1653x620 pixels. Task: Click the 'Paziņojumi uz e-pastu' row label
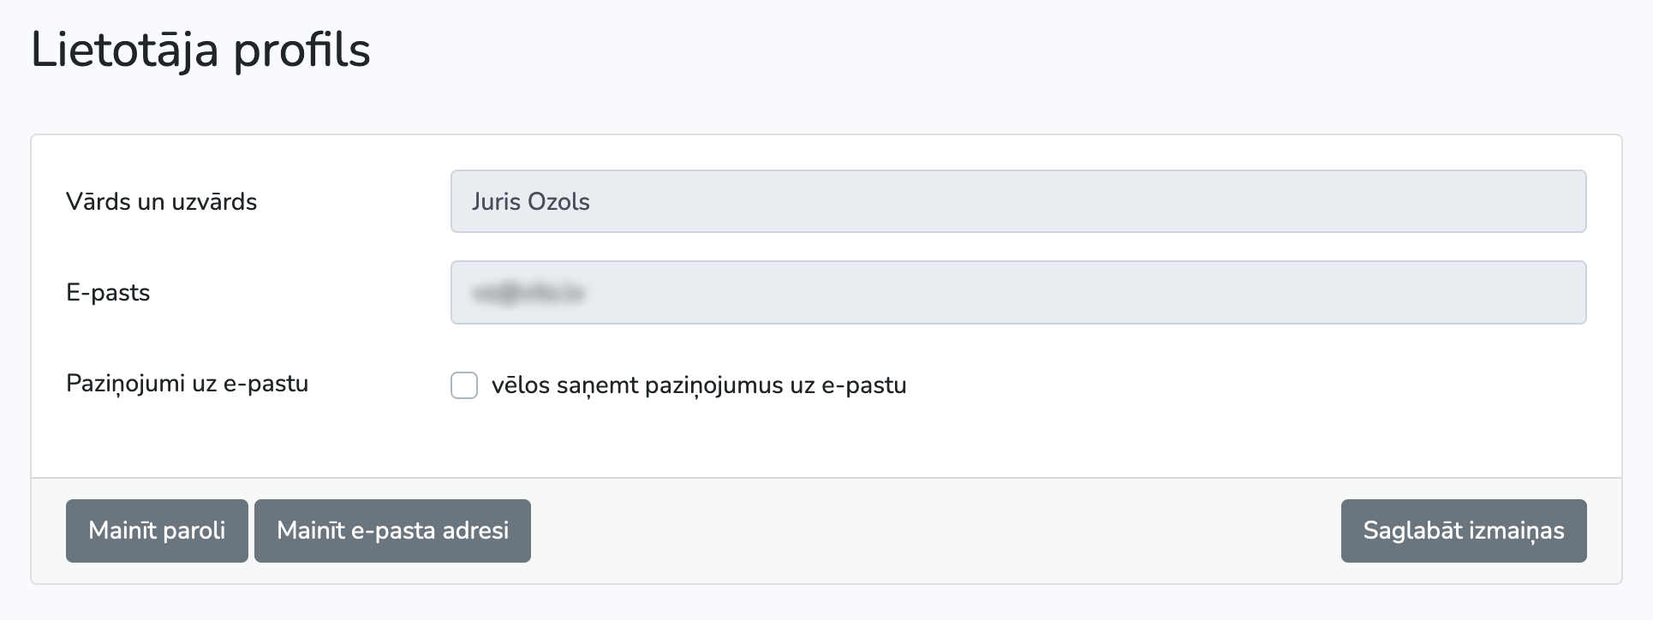(x=187, y=383)
